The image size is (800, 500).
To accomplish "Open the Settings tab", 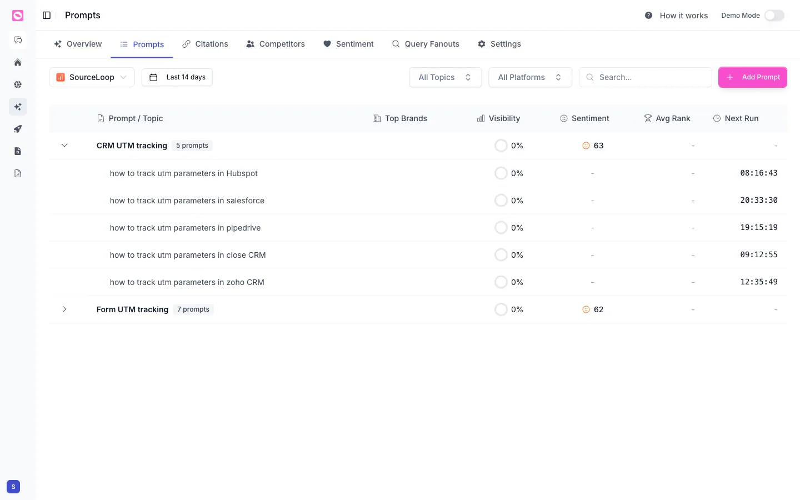I will tap(499, 44).
